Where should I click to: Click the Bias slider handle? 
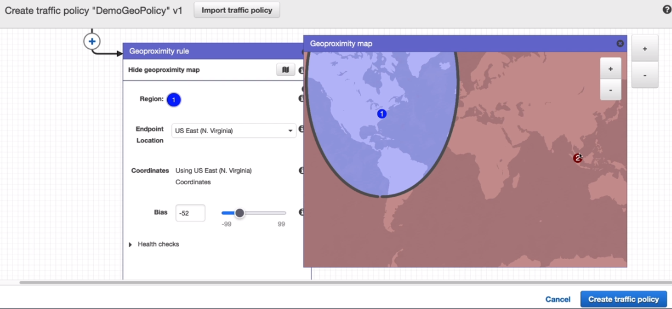point(240,213)
